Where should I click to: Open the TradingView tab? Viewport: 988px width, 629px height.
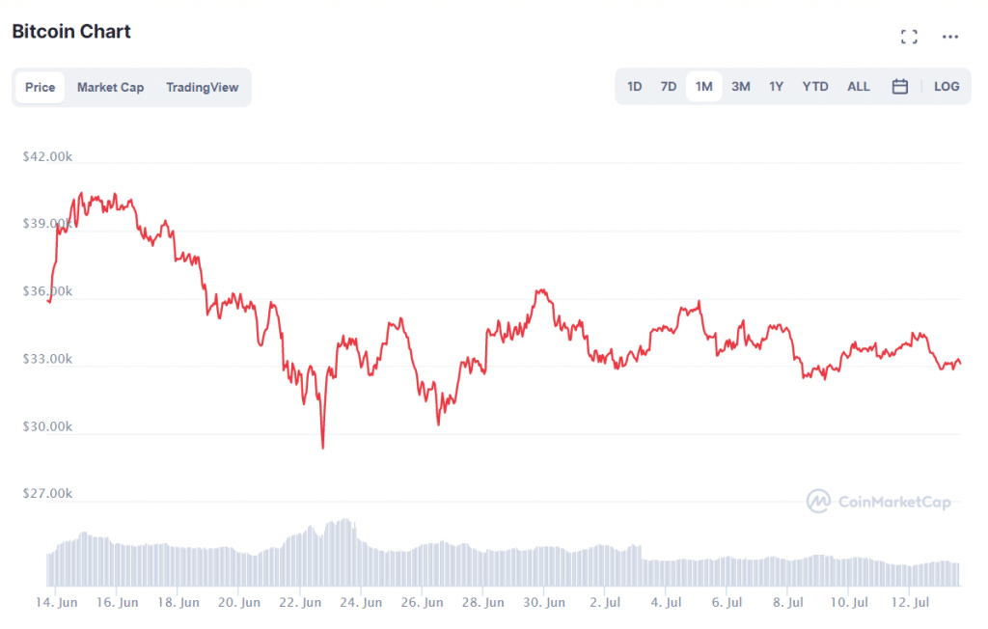[x=202, y=88]
